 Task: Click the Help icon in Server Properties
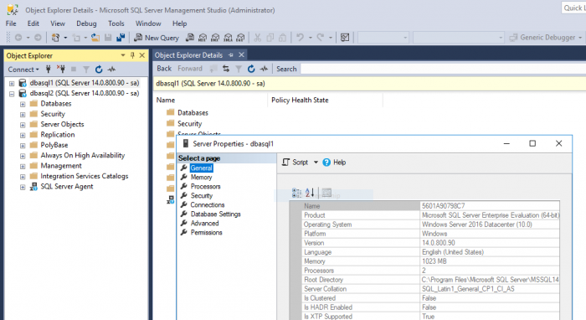(x=326, y=163)
